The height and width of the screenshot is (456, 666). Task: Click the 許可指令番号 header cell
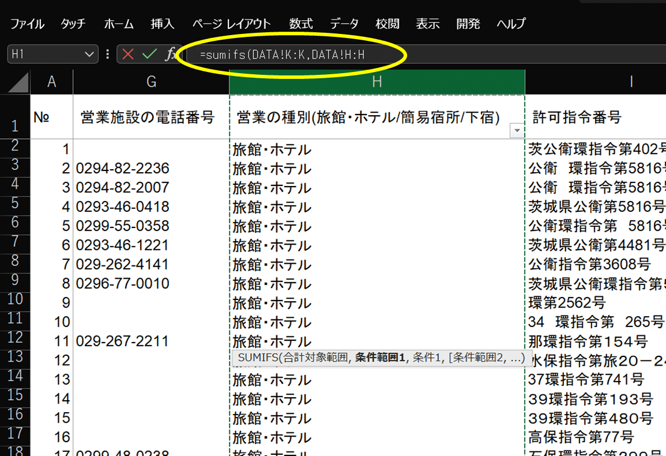(x=596, y=117)
